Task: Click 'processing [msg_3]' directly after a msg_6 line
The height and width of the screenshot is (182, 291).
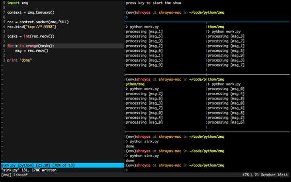Action: coord(144,103)
